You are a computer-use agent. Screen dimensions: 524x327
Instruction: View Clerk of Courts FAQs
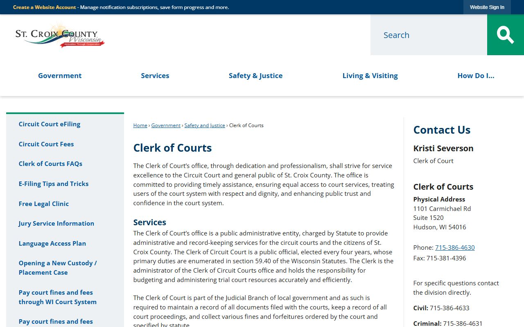(50, 164)
